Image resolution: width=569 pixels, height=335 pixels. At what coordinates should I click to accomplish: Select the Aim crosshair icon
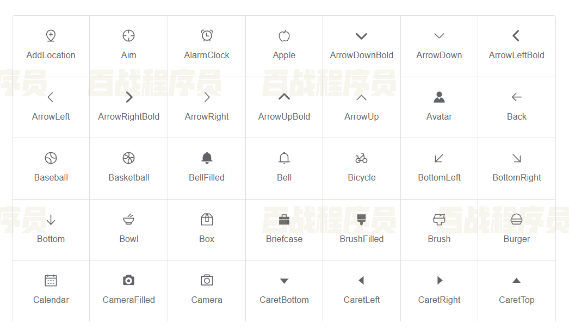[x=128, y=36]
